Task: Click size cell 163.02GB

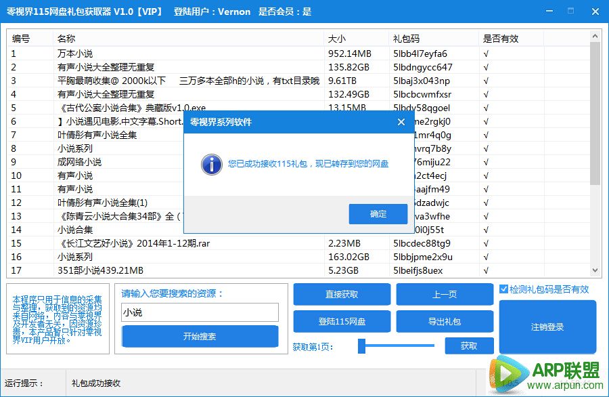Action: 348,257
